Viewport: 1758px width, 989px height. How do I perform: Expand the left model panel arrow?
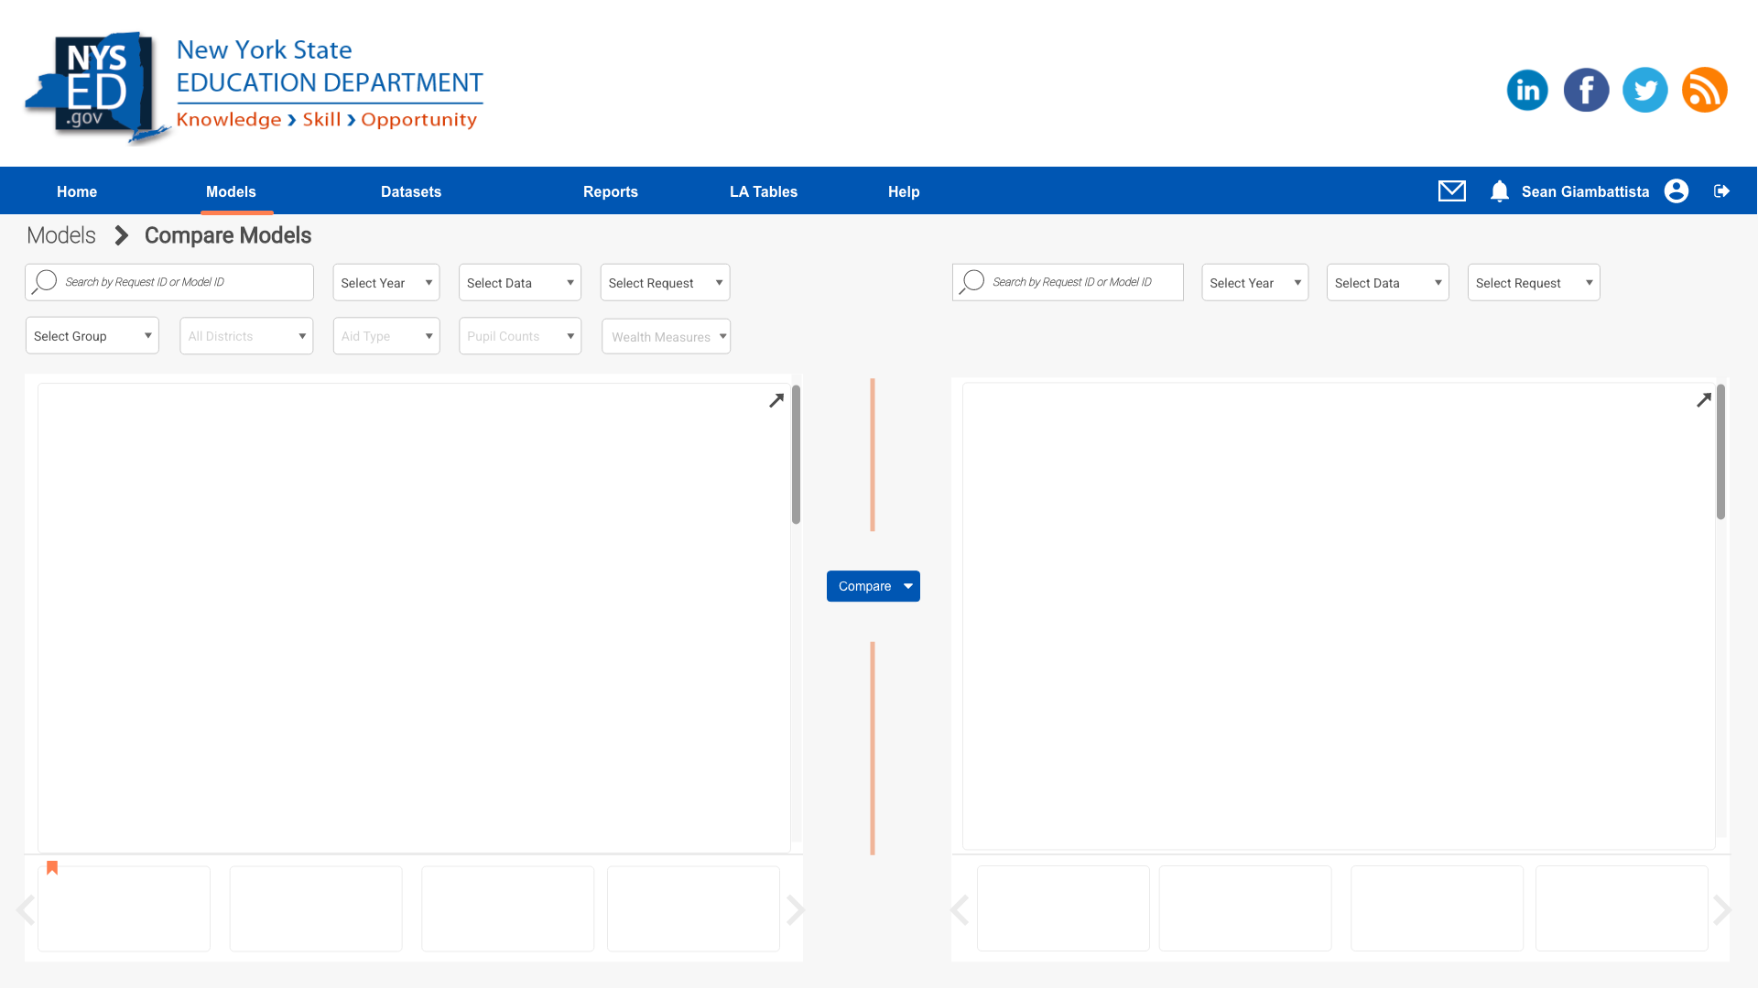776,400
